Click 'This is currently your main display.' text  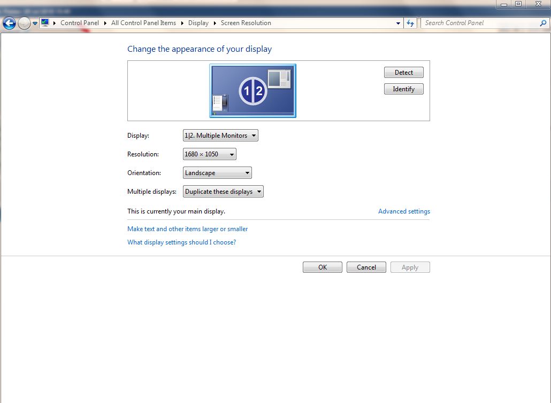coord(176,211)
